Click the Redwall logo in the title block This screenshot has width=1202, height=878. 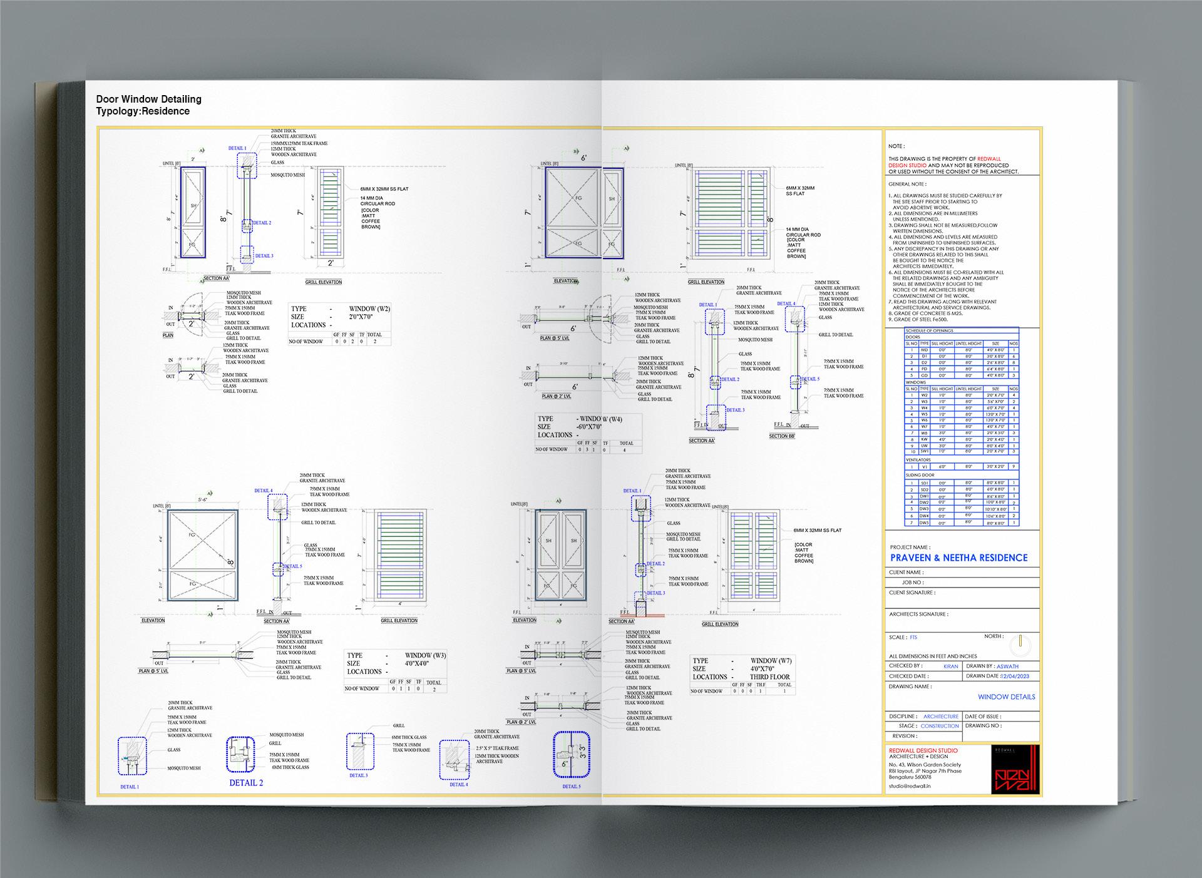1015,769
